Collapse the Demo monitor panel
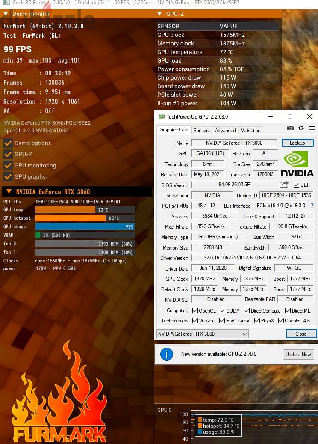318x444 pixels. coord(6,14)
